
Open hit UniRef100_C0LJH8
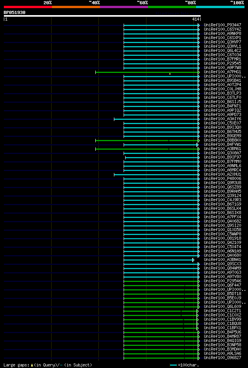point(222,89)
